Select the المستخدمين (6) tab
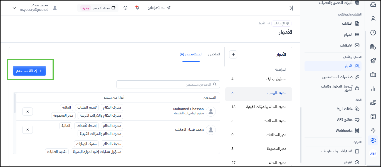This screenshot has width=381, height=167. click(x=191, y=54)
